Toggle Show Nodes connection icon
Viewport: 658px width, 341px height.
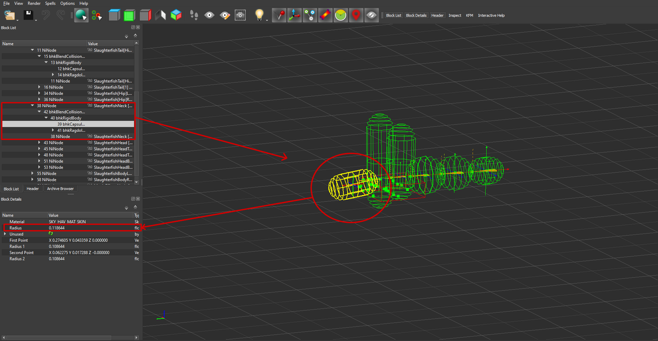309,15
